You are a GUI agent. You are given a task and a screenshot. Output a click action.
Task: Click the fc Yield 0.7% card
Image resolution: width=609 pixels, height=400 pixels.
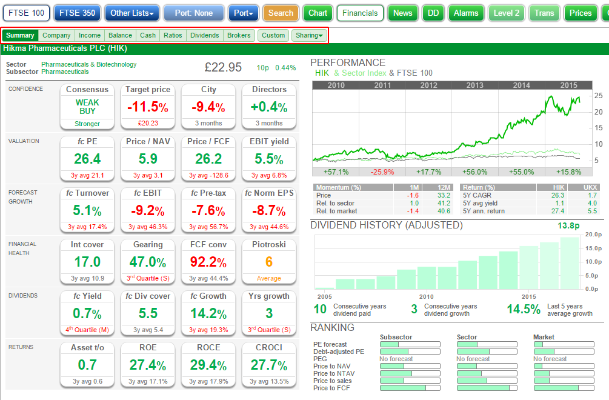(87, 313)
